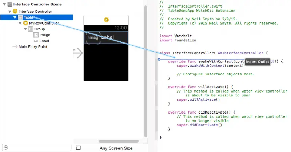Click the yellow Interface Controller icon in outline

click(x=15, y=12)
